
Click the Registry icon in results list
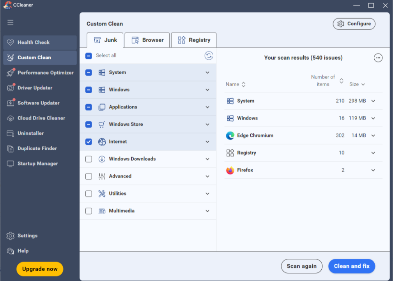point(230,153)
